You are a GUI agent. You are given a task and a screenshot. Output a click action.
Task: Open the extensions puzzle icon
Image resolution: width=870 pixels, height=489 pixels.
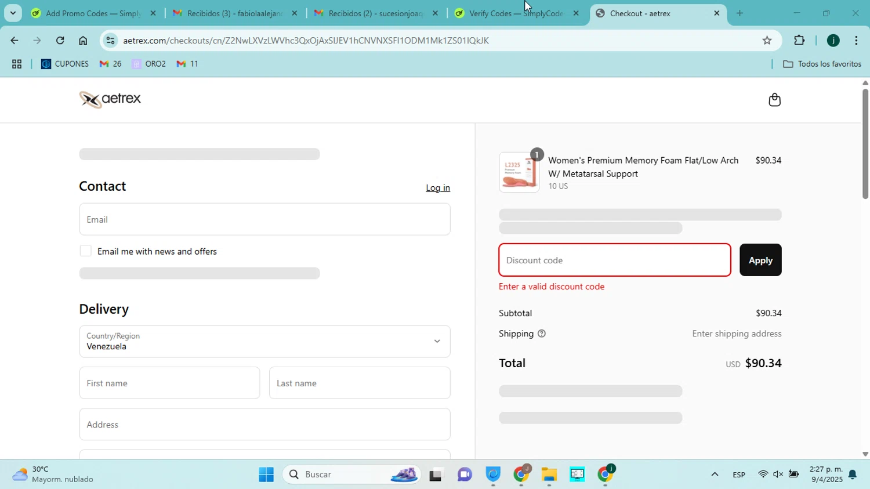pyautogui.click(x=799, y=41)
